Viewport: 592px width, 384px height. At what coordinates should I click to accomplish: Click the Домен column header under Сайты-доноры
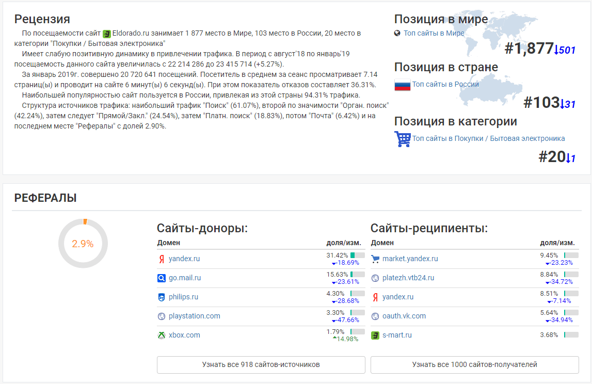coord(169,243)
